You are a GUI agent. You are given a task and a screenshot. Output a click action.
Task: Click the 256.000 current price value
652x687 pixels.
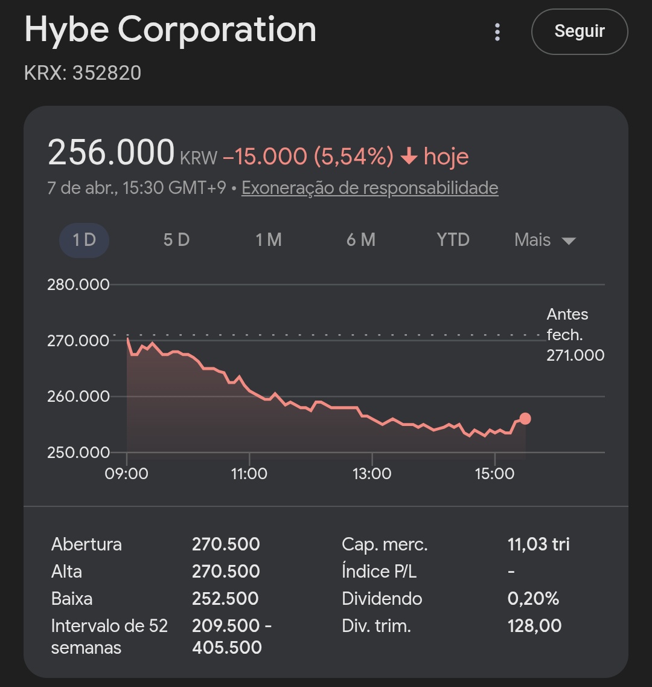[x=111, y=153]
